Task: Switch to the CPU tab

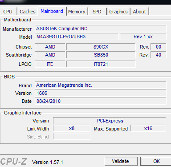Action: coord(8,12)
